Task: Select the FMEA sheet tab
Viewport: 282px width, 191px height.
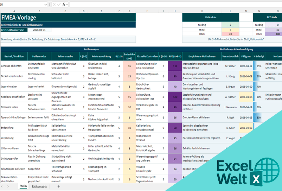Action: coord(23,186)
